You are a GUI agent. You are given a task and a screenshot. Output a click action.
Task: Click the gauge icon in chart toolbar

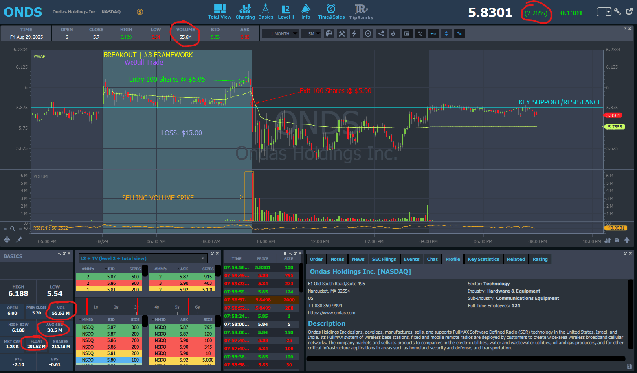[368, 34]
